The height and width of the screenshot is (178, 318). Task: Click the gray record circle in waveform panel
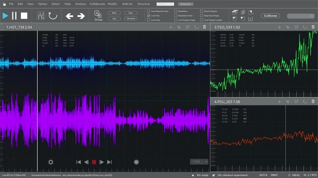[x=136, y=162]
